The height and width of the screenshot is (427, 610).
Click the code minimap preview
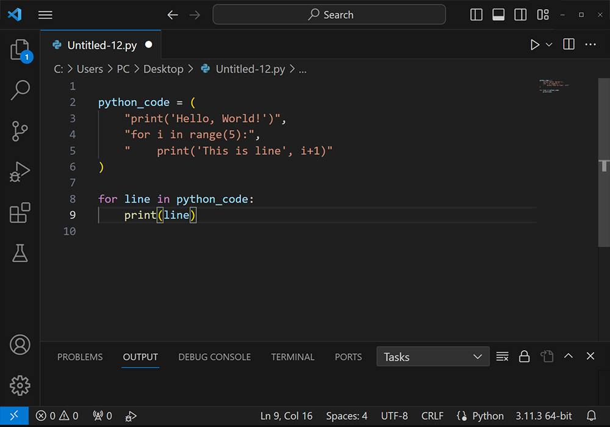click(554, 86)
